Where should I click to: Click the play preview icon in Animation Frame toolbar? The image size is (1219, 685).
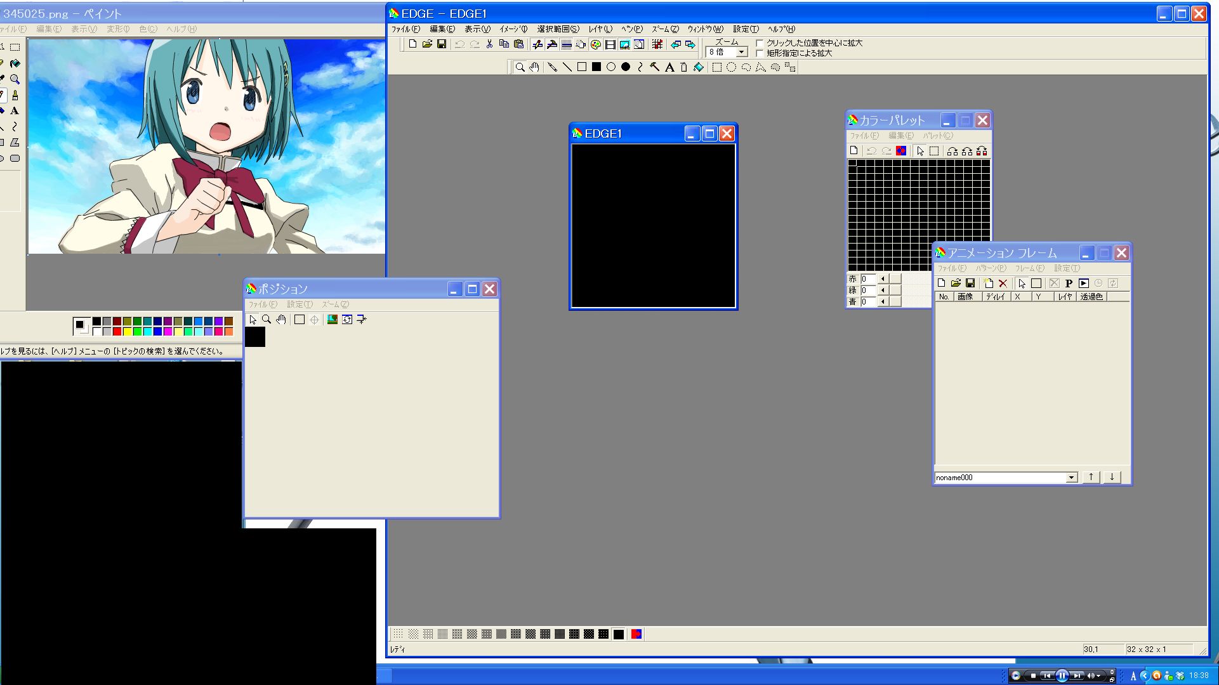tap(1083, 284)
